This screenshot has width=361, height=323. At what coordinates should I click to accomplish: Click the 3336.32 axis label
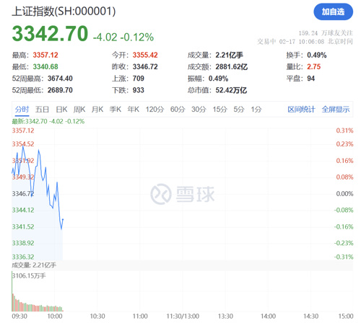click(23, 257)
